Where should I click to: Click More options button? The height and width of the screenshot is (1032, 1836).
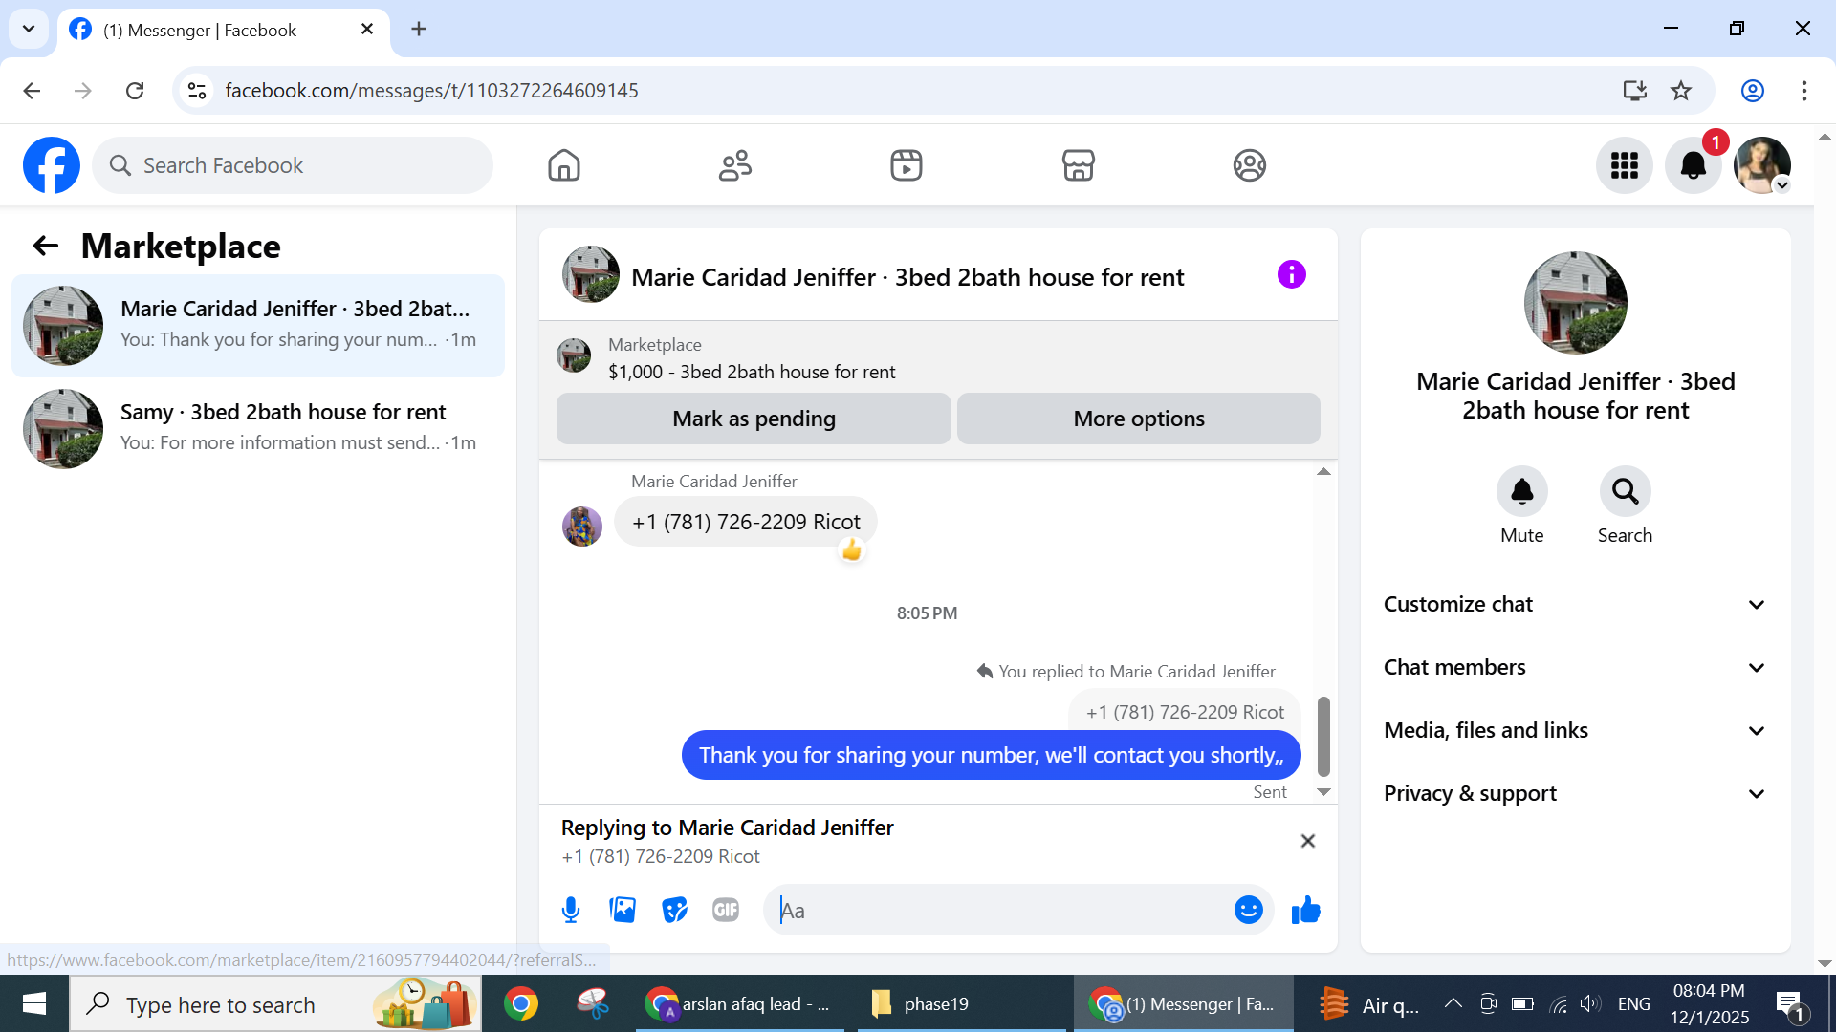(x=1138, y=419)
